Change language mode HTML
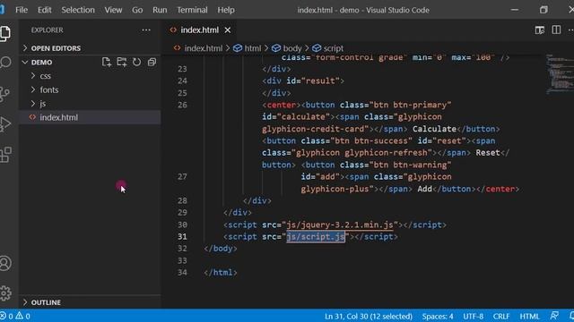The width and height of the screenshot is (574, 322). (529, 316)
